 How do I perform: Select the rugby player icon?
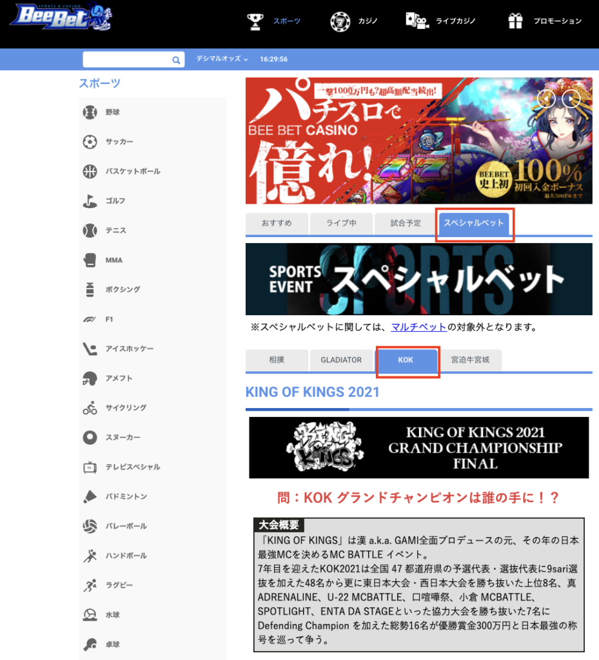click(x=90, y=585)
